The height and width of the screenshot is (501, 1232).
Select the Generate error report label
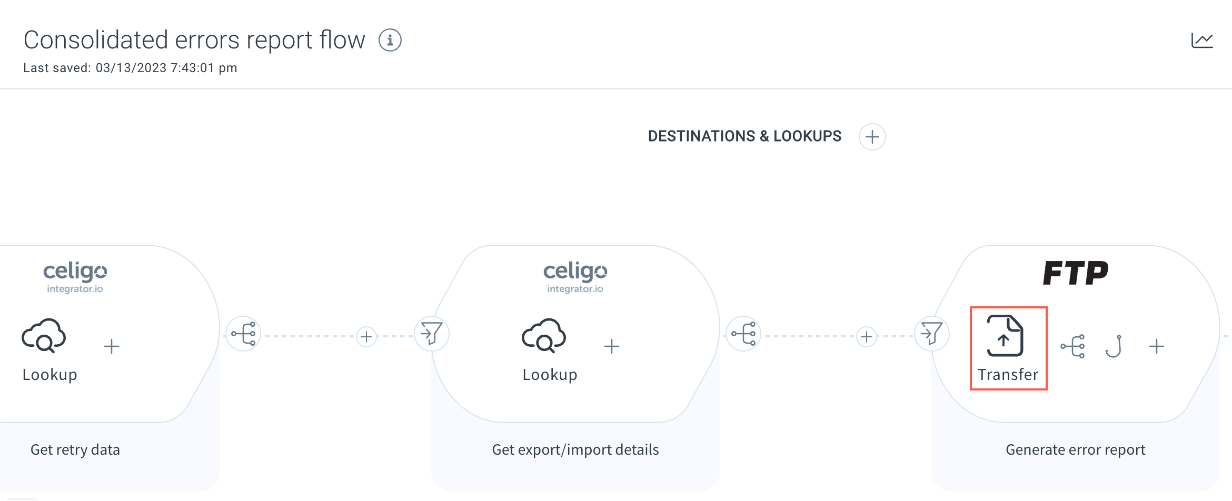tap(1076, 450)
